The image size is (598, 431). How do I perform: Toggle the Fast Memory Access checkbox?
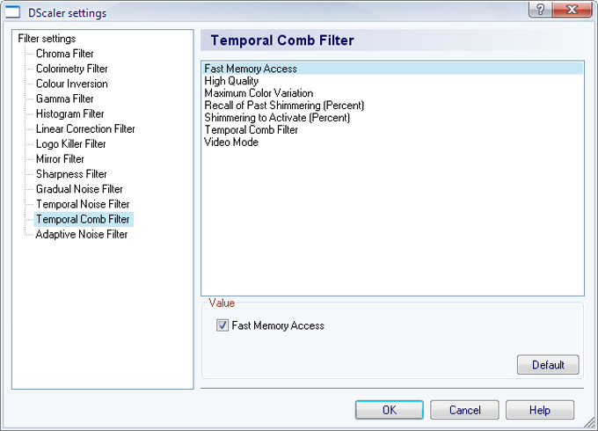(x=222, y=325)
